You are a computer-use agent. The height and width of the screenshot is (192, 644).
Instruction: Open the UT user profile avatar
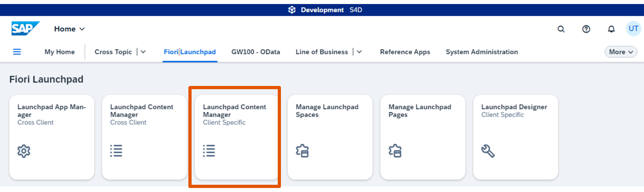[634, 29]
